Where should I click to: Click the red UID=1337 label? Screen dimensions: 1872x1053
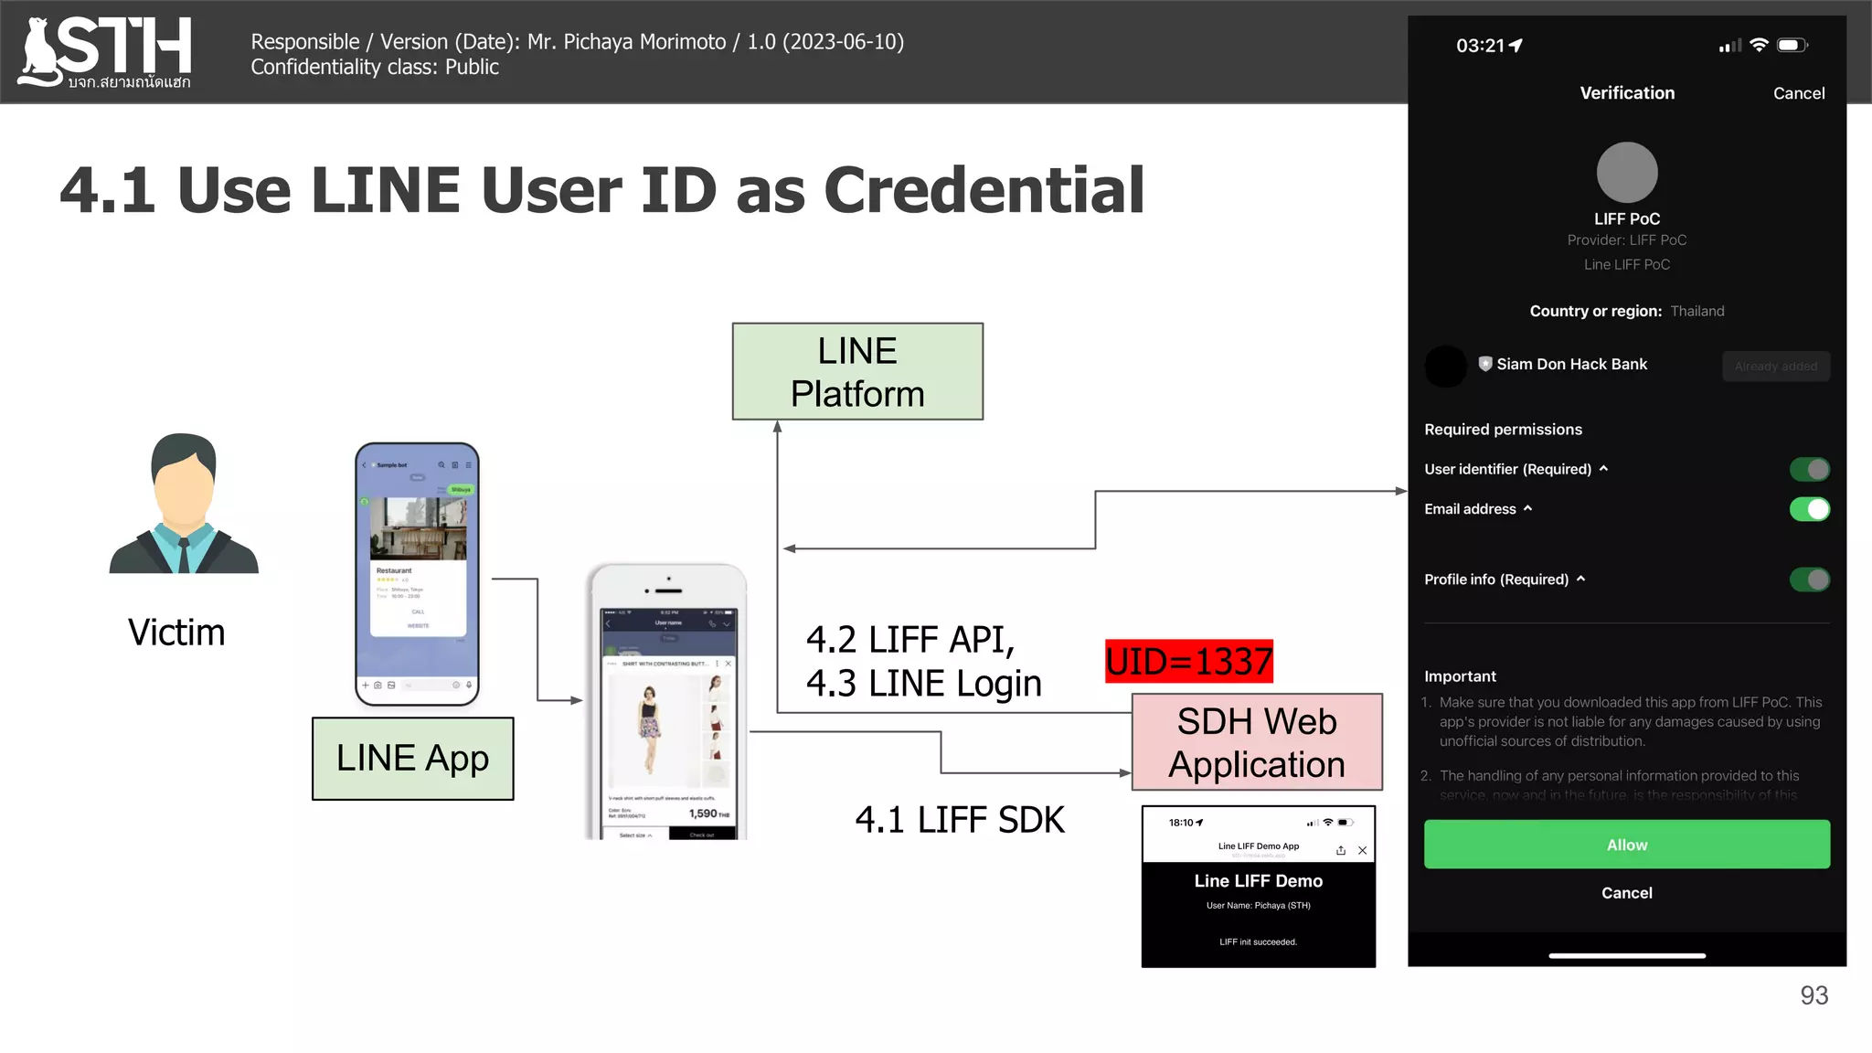pyautogui.click(x=1188, y=661)
